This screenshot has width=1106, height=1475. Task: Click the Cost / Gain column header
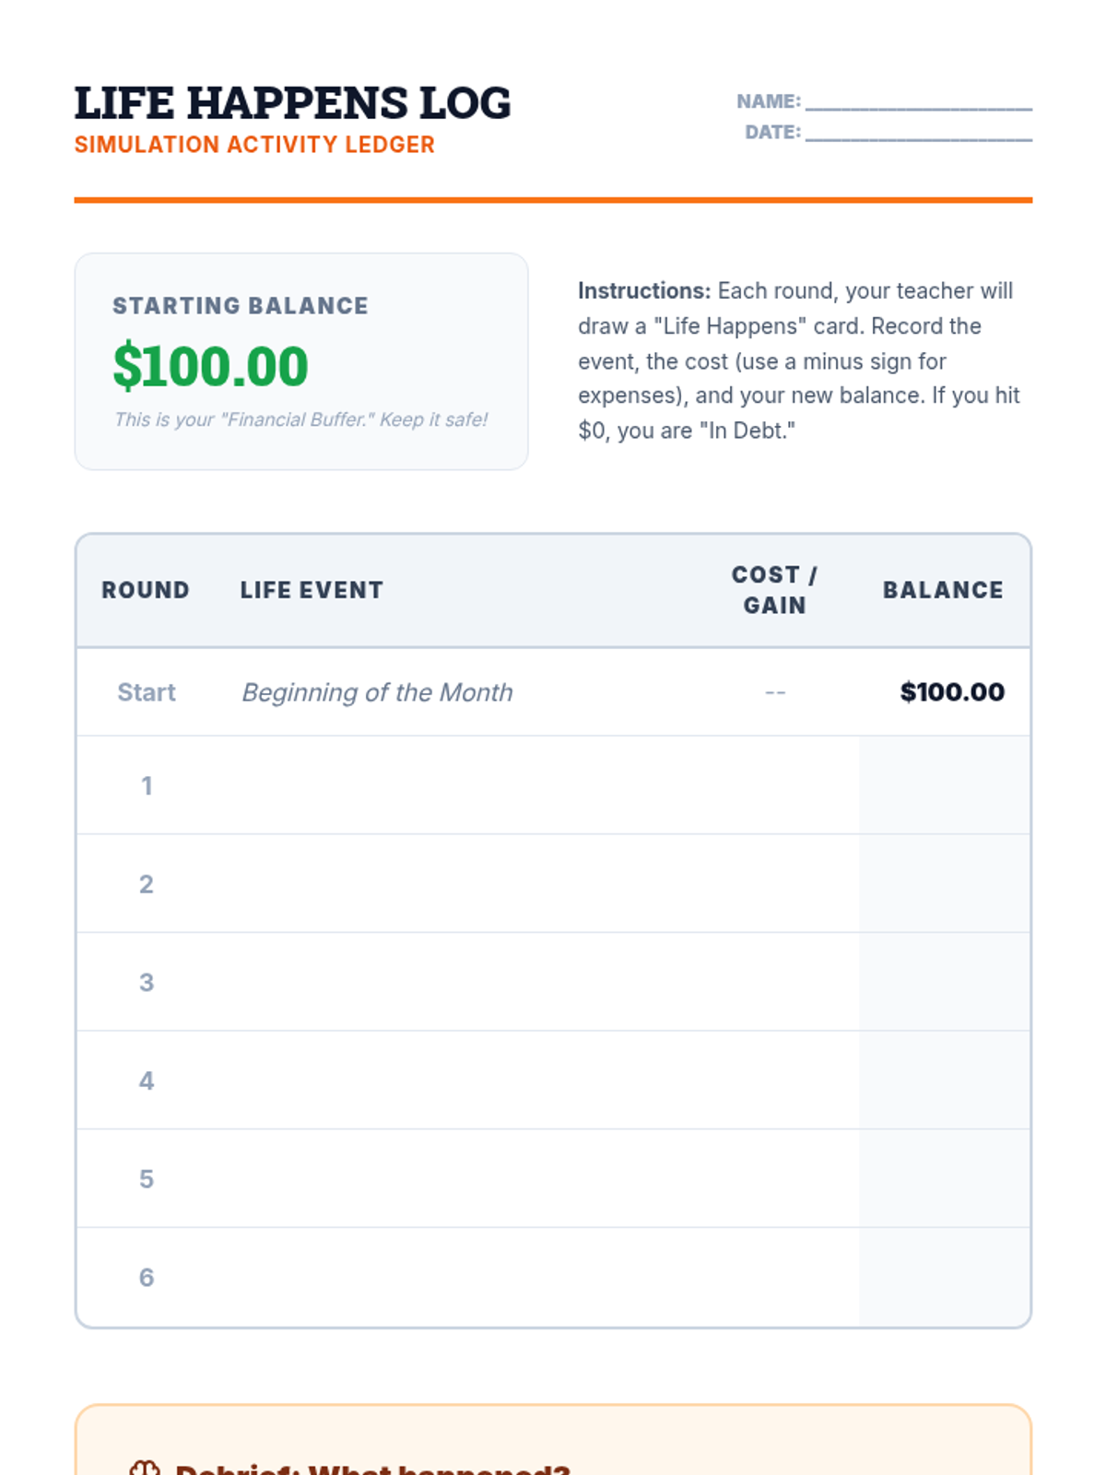click(x=774, y=590)
